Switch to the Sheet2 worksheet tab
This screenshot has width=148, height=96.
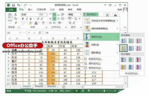coord(39,86)
